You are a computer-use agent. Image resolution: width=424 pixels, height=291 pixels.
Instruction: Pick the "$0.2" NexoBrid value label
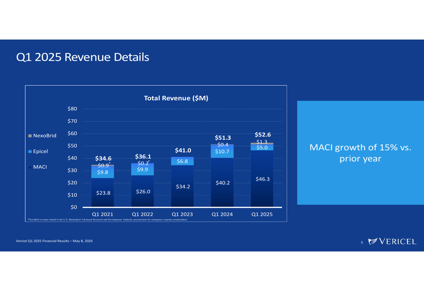(x=143, y=163)
